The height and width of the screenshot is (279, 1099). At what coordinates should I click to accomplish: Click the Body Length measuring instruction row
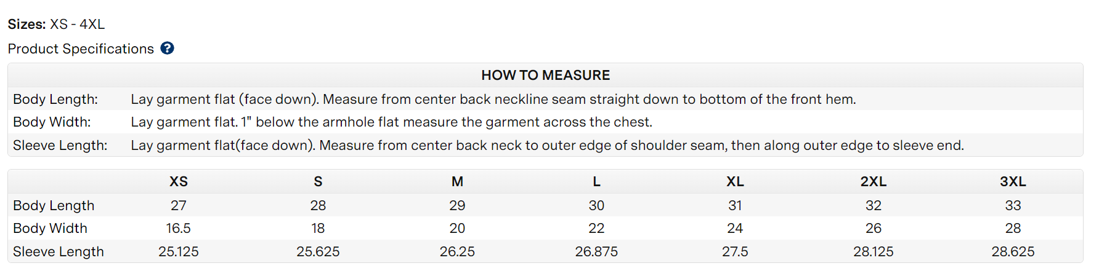pyautogui.click(x=545, y=99)
